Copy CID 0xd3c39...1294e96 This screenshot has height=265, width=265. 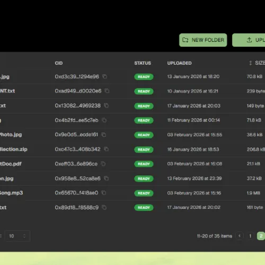pos(105,76)
